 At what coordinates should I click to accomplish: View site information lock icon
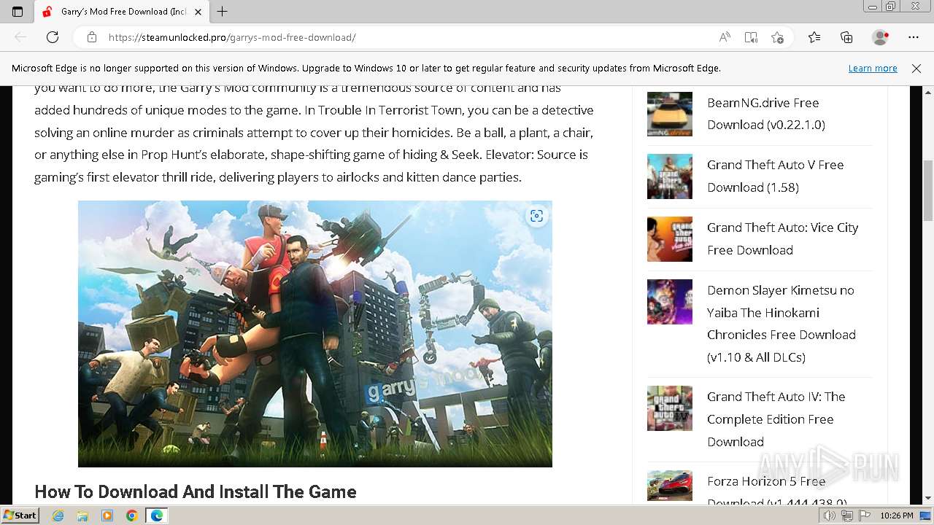click(91, 37)
